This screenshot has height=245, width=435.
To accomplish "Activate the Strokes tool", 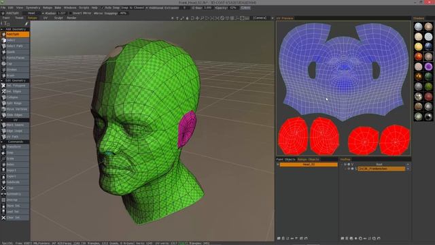I will point(15,69).
